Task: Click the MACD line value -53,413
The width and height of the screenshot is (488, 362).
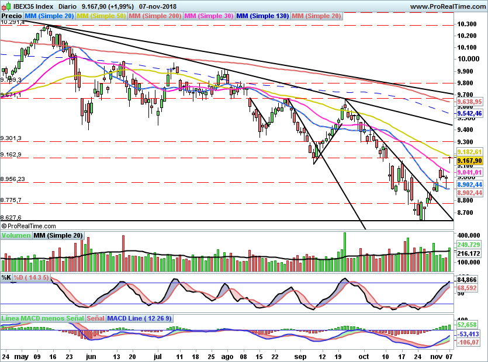Action: pyautogui.click(x=468, y=334)
